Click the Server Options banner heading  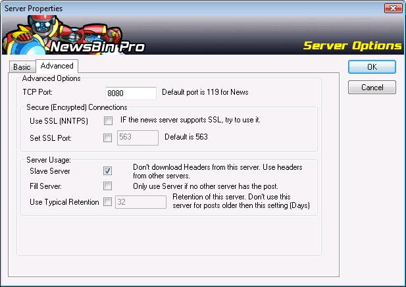[352, 46]
